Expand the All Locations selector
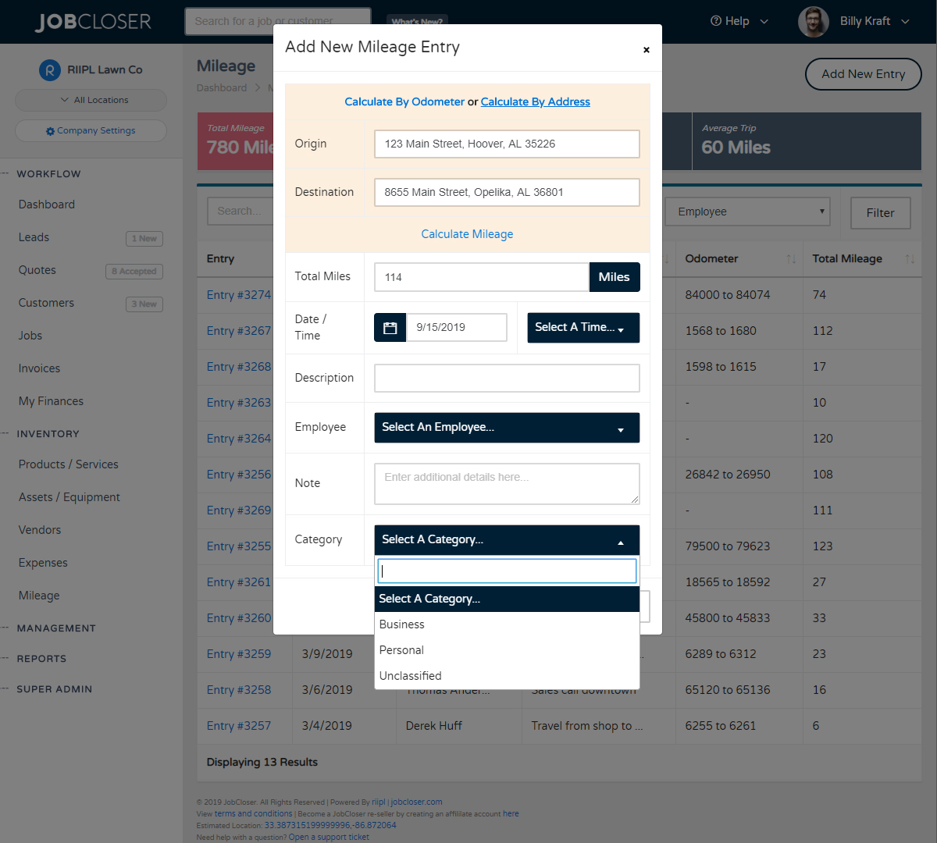This screenshot has height=843, width=937. pyautogui.click(x=91, y=100)
